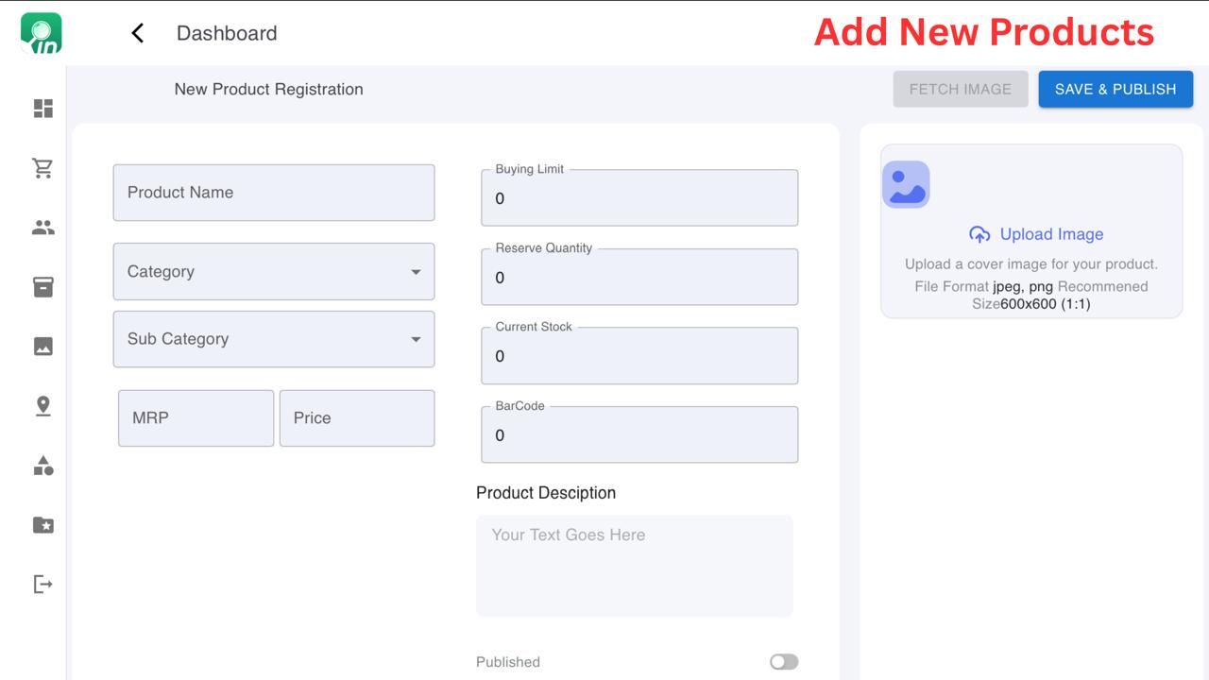Click the inventory box icon in sidebar
Viewport: 1209px width, 680px height.
point(42,286)
